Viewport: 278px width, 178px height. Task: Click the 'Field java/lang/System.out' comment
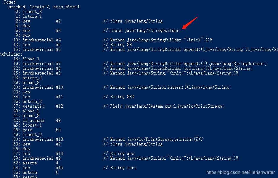tap(163, 106)
